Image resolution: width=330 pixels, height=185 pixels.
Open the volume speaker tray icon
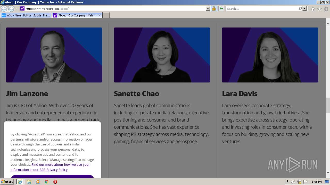click(293, 182)
